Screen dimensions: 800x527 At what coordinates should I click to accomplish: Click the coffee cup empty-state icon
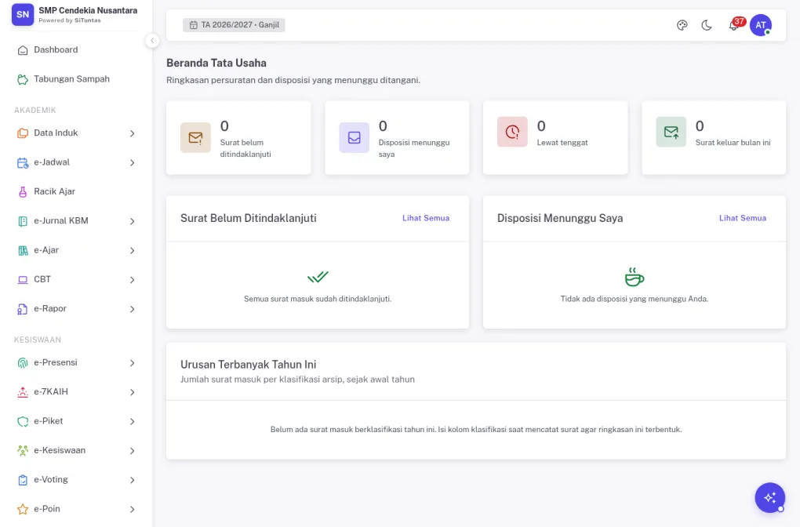[x=635, y=277]
